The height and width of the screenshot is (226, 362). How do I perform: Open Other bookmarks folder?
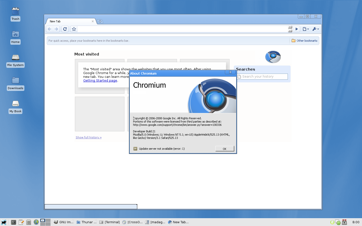coord(304,41)
